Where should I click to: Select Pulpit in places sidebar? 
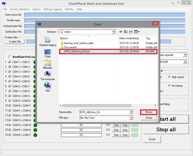(48, 53)
